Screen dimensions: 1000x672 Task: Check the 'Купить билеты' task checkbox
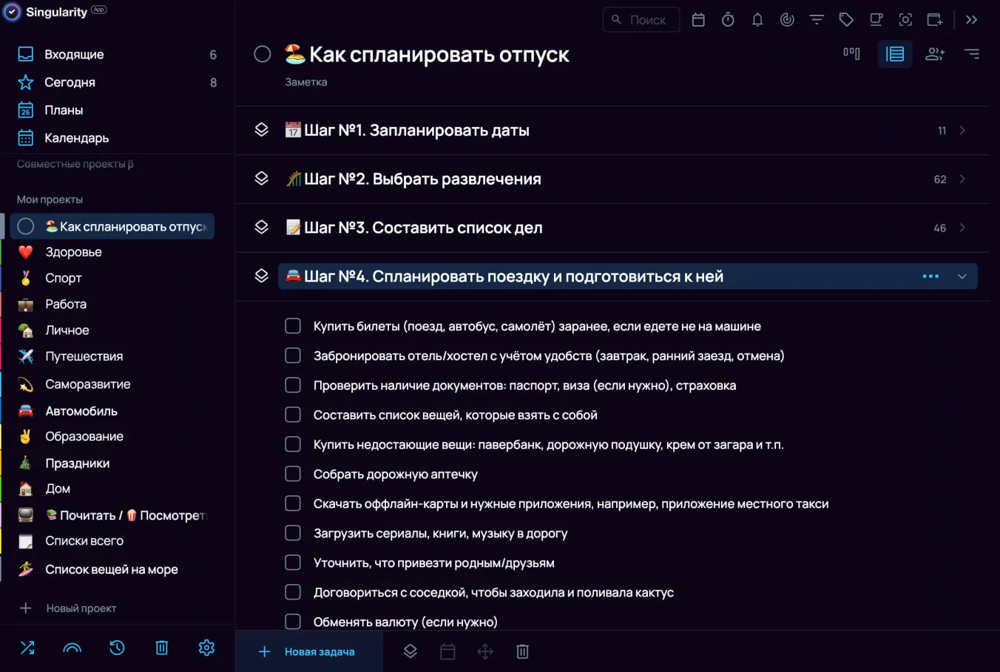click(293, 326)
